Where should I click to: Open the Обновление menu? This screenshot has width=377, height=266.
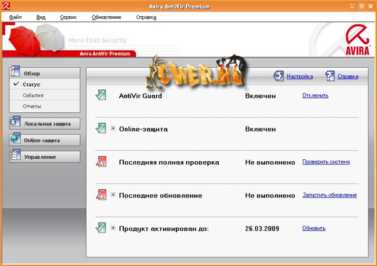point(106,17)
